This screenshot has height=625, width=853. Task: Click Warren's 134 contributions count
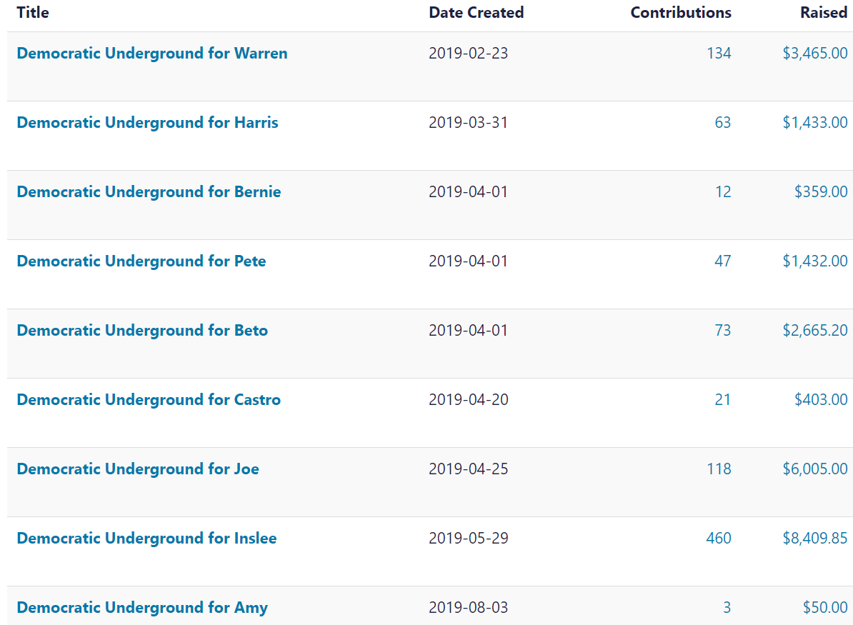[x=719, y=54]
